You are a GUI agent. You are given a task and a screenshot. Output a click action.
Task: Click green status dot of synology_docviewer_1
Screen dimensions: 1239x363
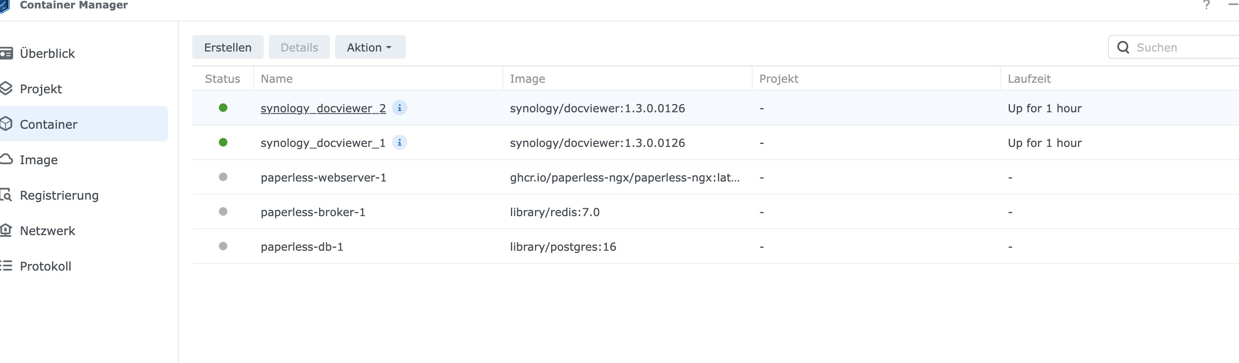(x=223, y=143)
